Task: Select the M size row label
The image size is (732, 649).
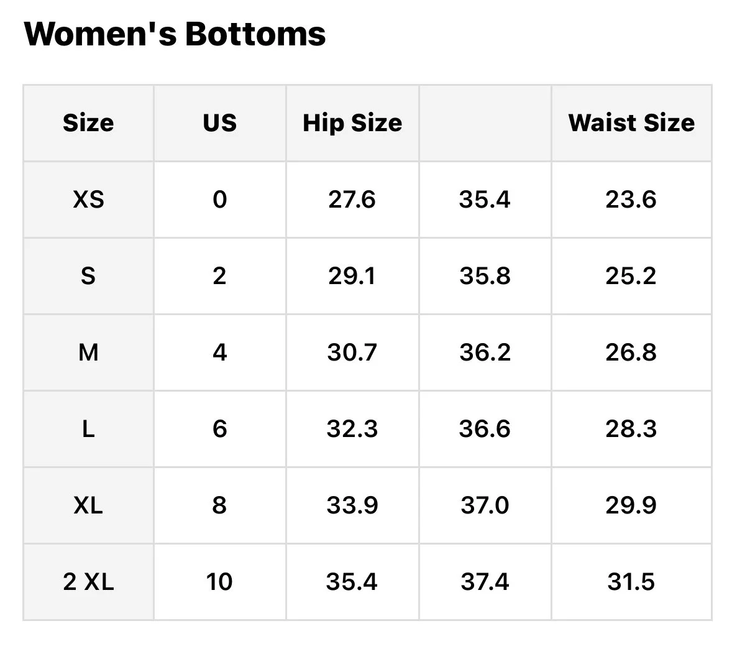Action: [x=88, y=352]
